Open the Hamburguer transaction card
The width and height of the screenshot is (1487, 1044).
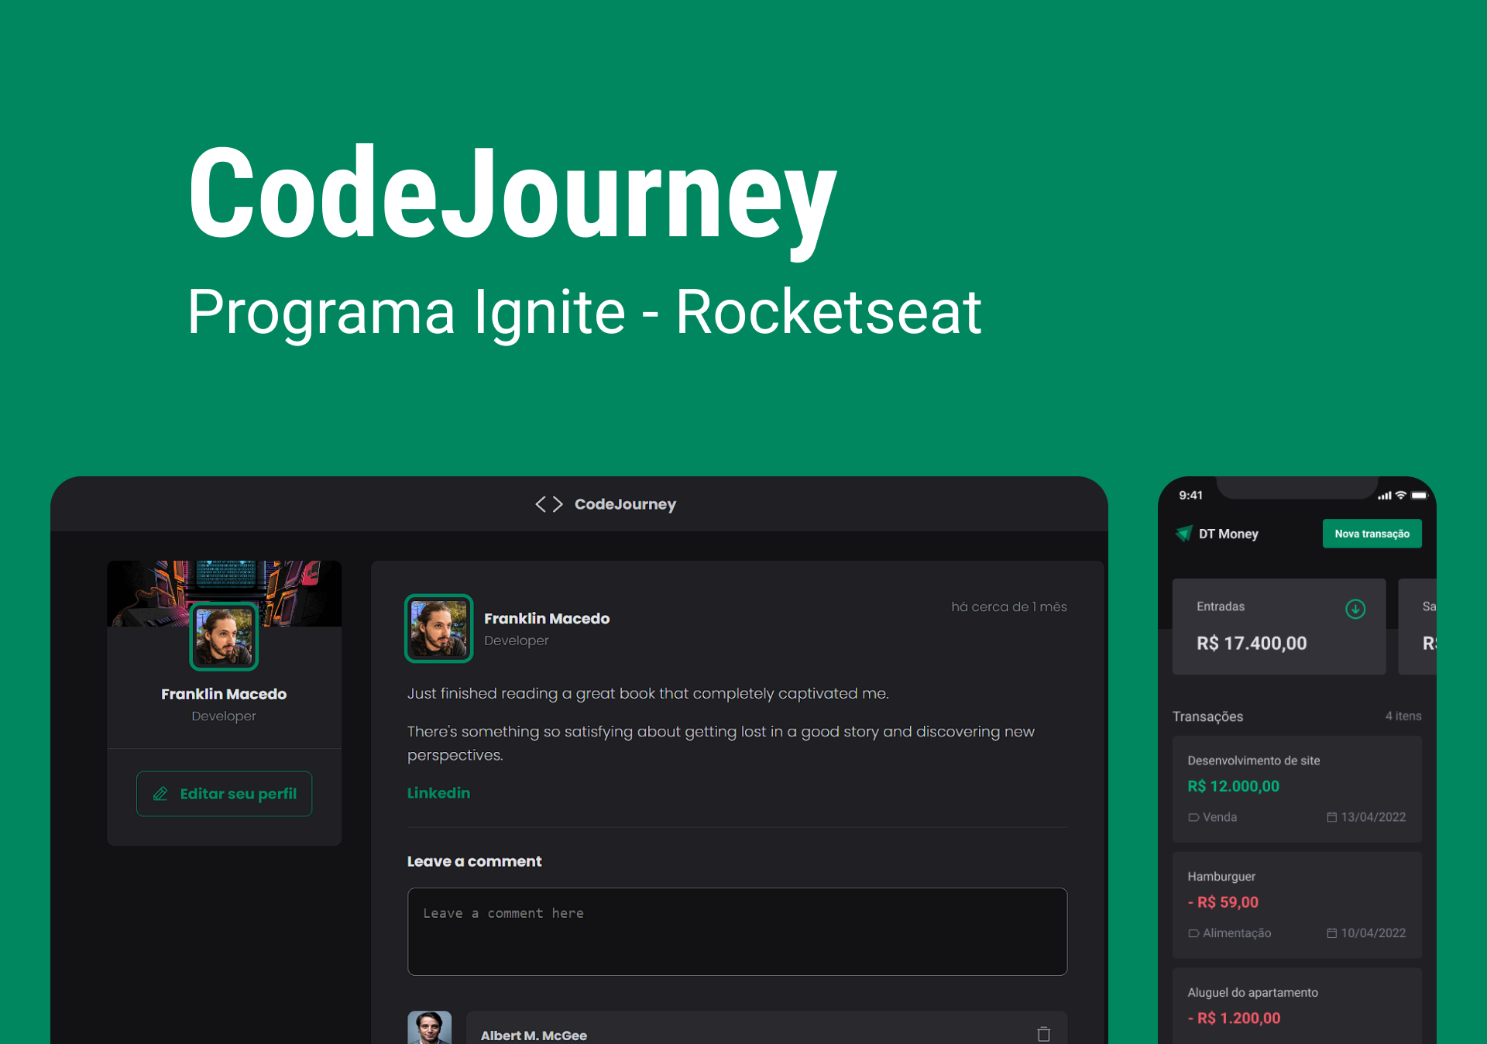1296,904
